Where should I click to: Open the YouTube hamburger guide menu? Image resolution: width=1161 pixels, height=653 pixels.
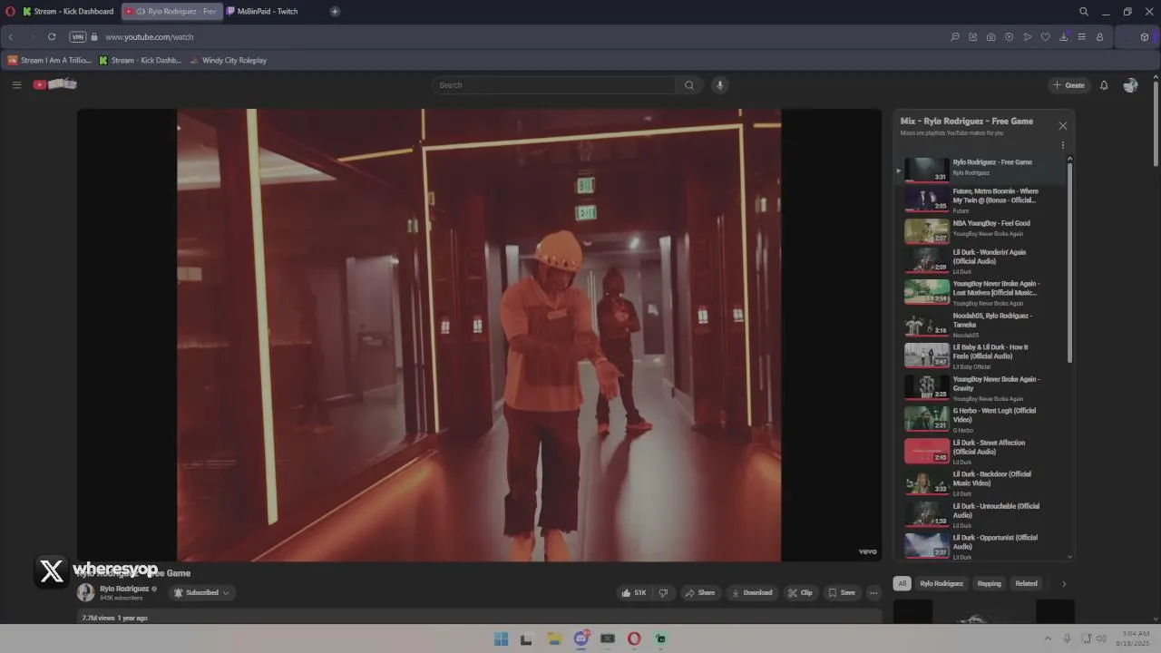pos(16,85)
